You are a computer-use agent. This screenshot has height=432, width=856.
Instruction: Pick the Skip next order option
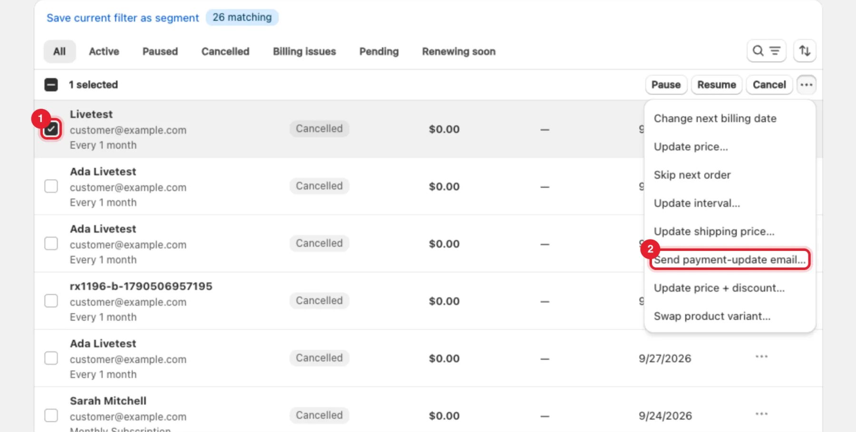click(692, 175)
